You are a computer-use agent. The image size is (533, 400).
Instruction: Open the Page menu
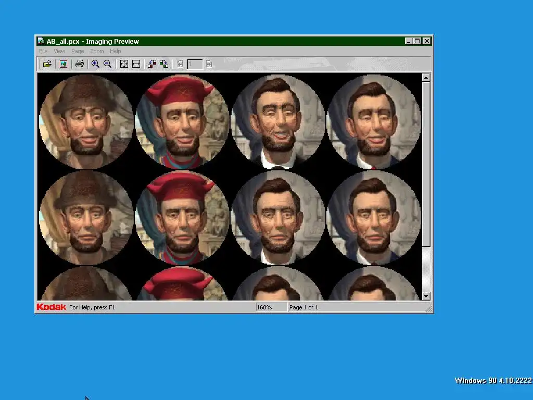tap(78, 52)
